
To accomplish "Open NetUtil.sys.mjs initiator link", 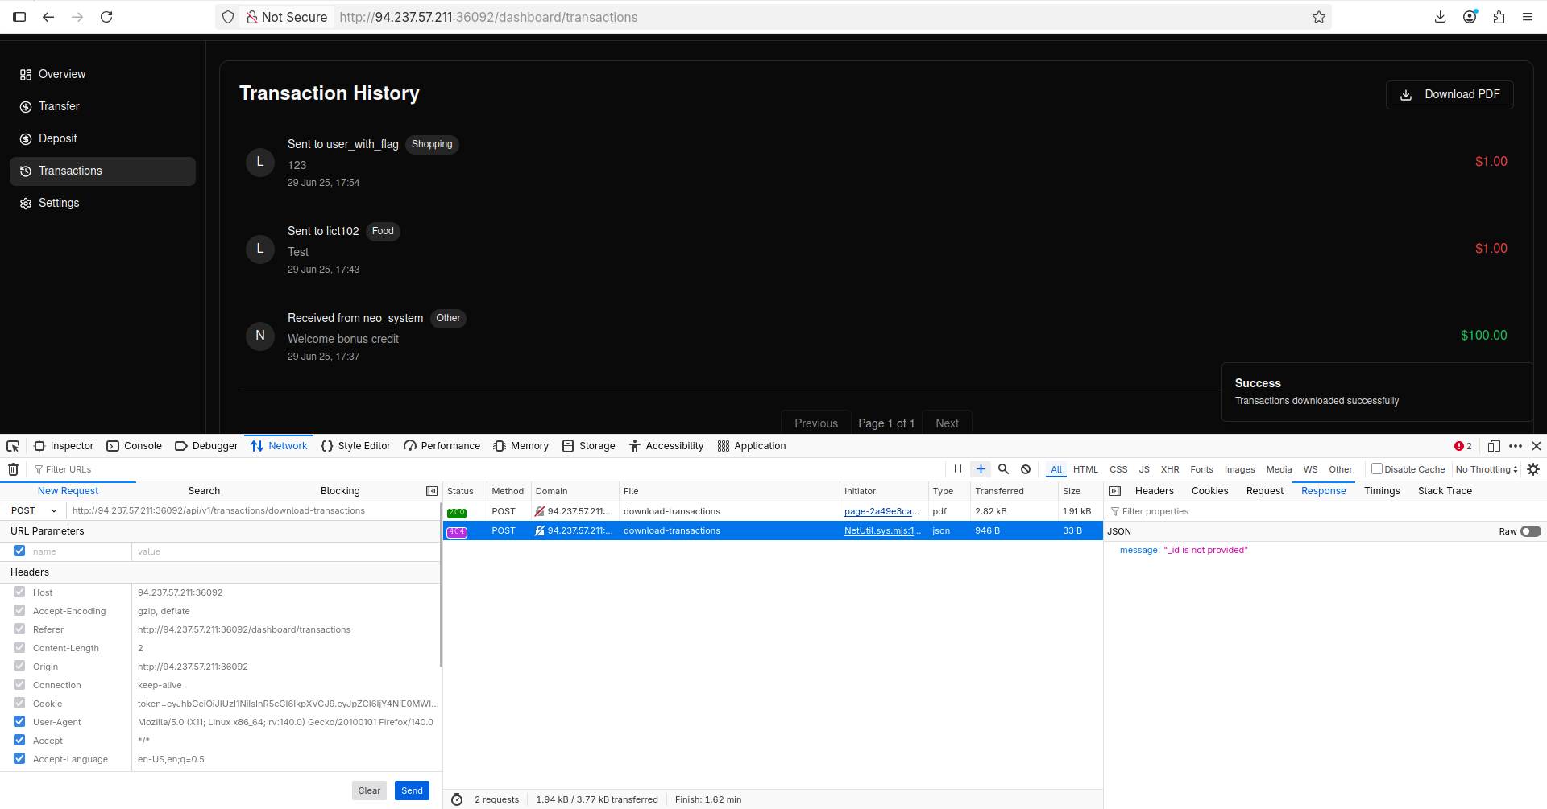I will [x=882, y=530].
